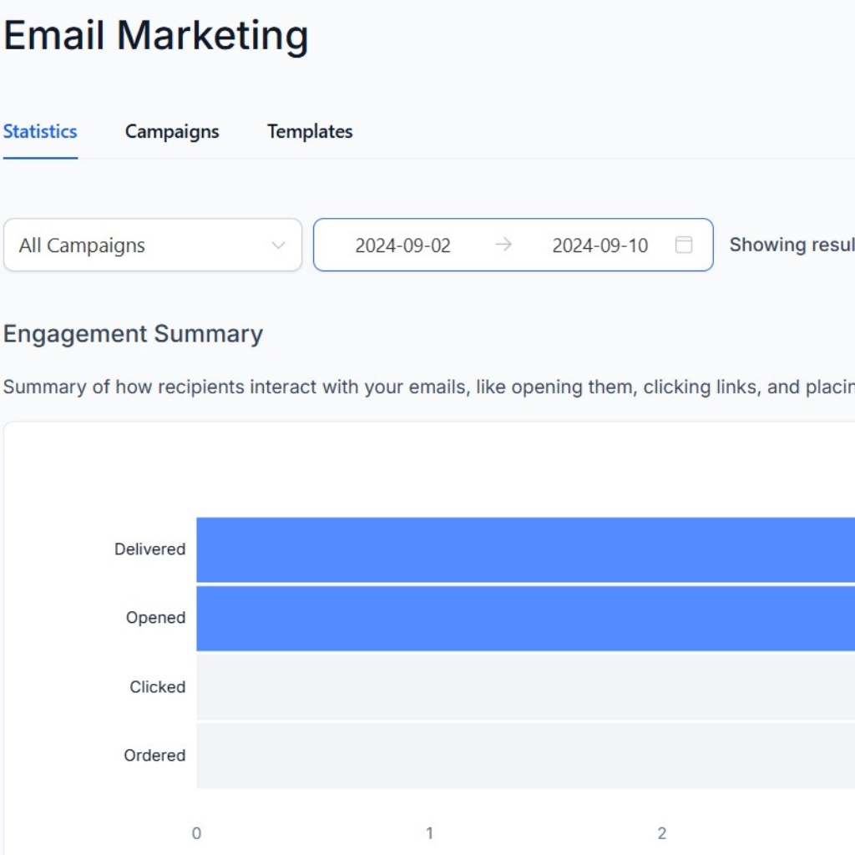Image resolution: width=855 pixels, height=855 pixels.
Task: Click the arrow between the two dates
Action: pyautogui.click(x=503, y=245)
